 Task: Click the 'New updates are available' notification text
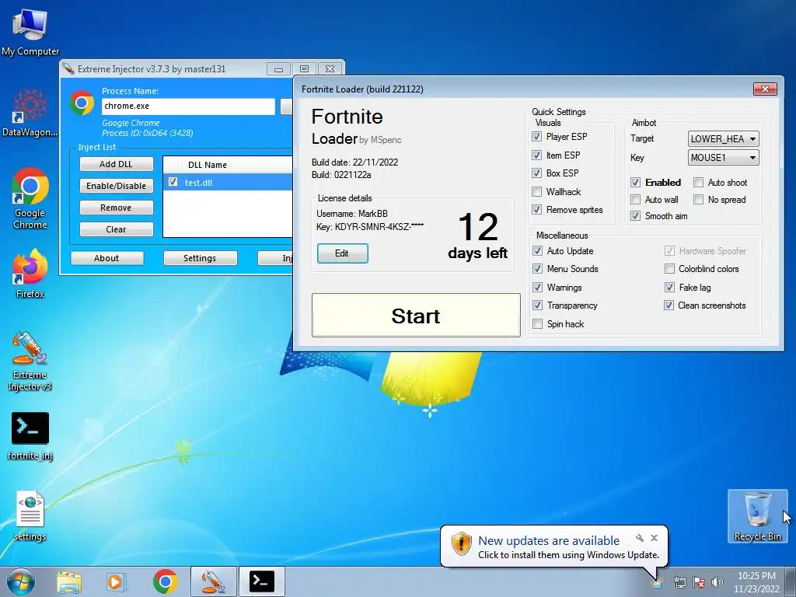click(x=549, y=541)
